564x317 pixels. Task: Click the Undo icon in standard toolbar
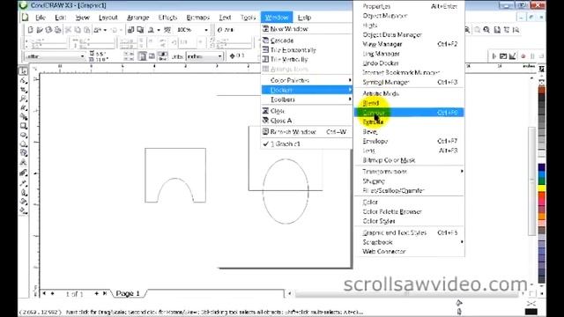coord(98,30)
